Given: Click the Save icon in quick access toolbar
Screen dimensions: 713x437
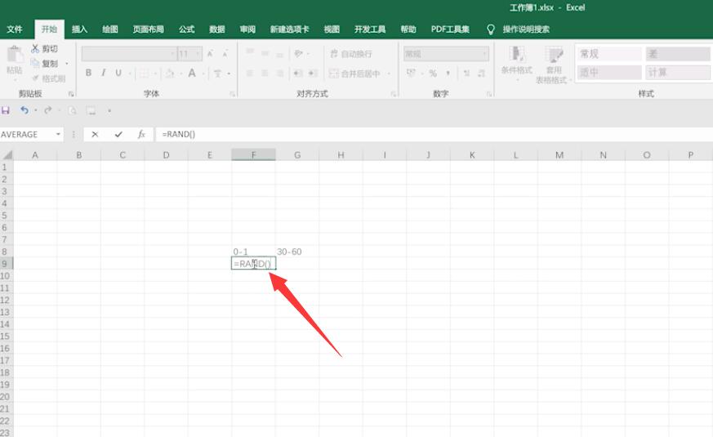Looking at the screenshot, I should (x=6, y=110).
